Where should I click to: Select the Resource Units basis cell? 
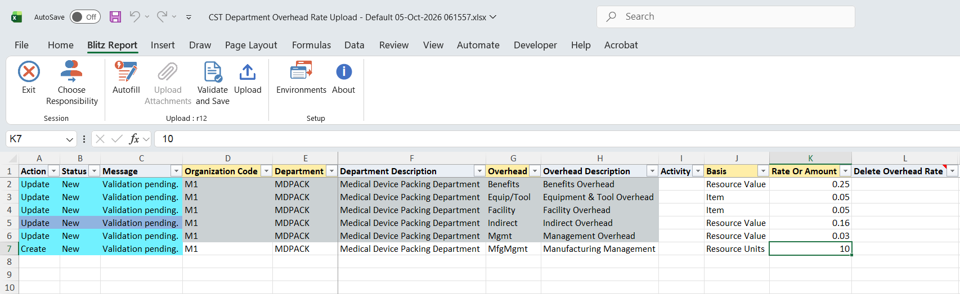tap(737, 248)
